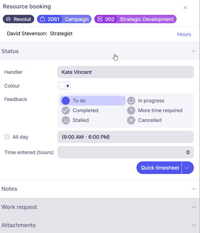The width and height of the screenshot is (200, 233).
Task: Collapse the Status section
Action: pos(194,51)
